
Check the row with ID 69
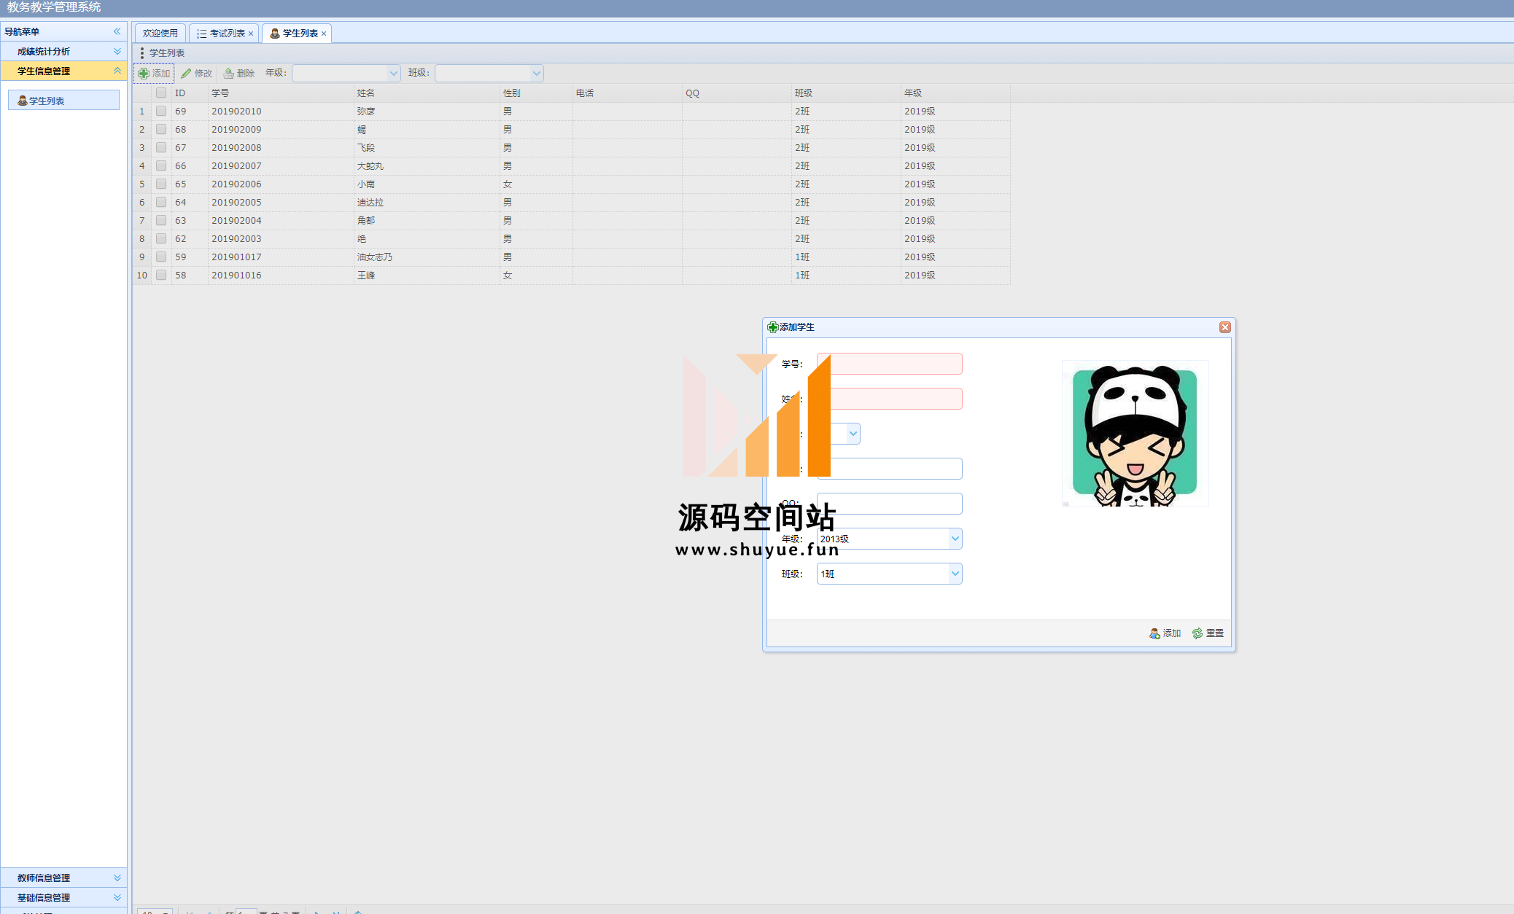pos(161,112)
